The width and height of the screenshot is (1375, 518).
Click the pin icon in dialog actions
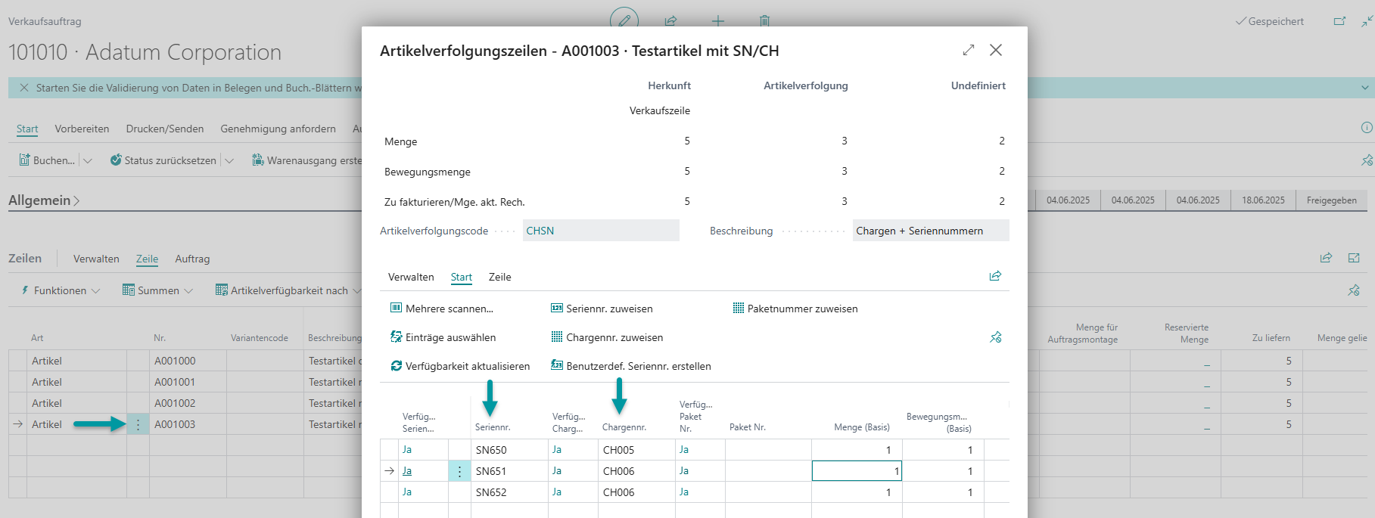point(995,337)
